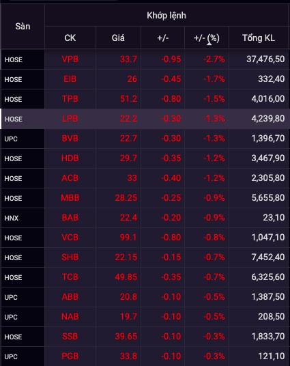Select the TPB ticker symbol
The image size is (290, 366).
coord(70,99)
